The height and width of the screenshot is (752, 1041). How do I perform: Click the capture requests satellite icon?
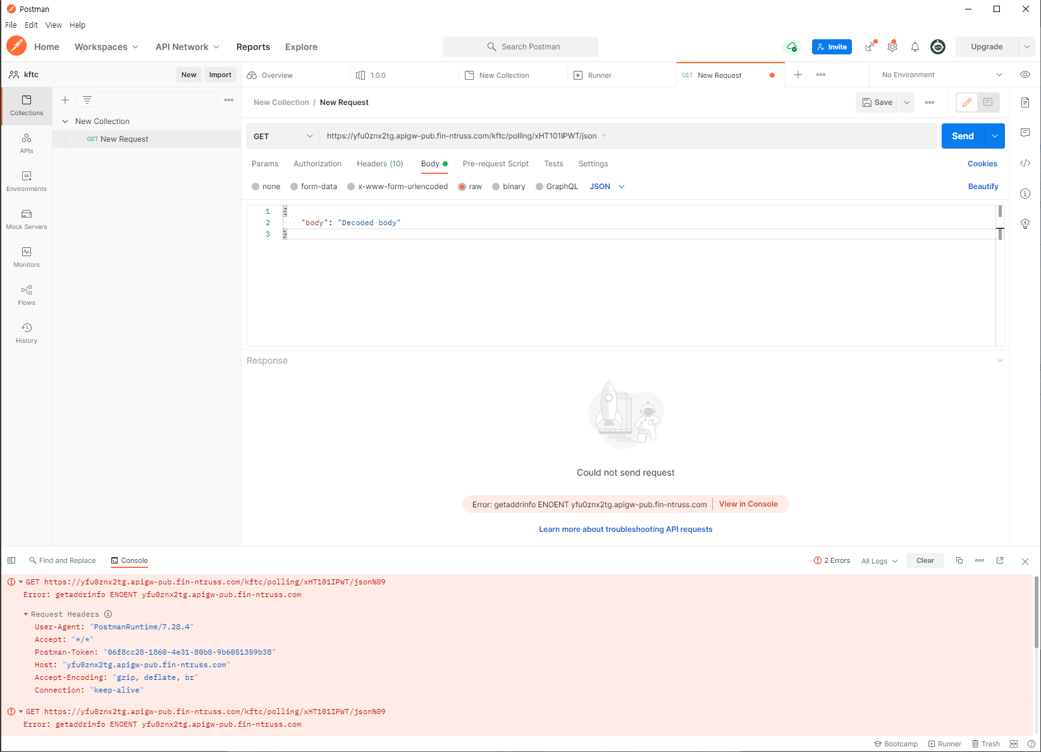pos(870,46)
